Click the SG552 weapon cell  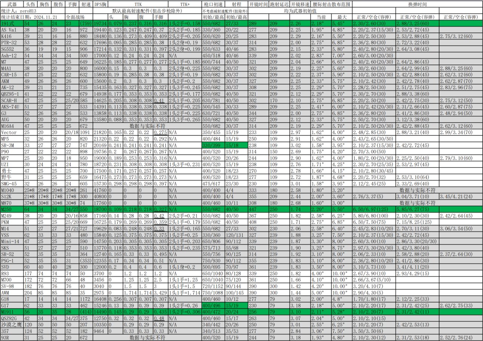[x=11, y=49]
